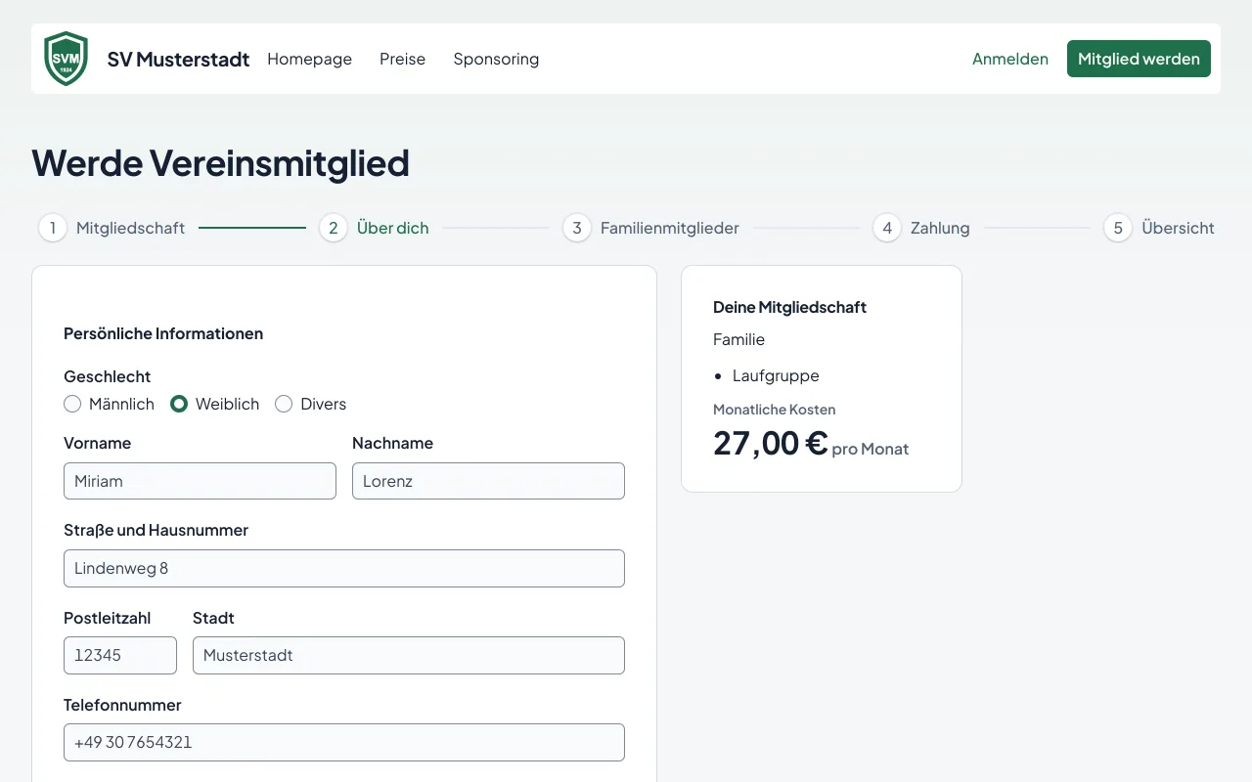This screenshot has width=1252, height=782.
Task: Click the Geschlecht field label
Action: pos(108,376)
